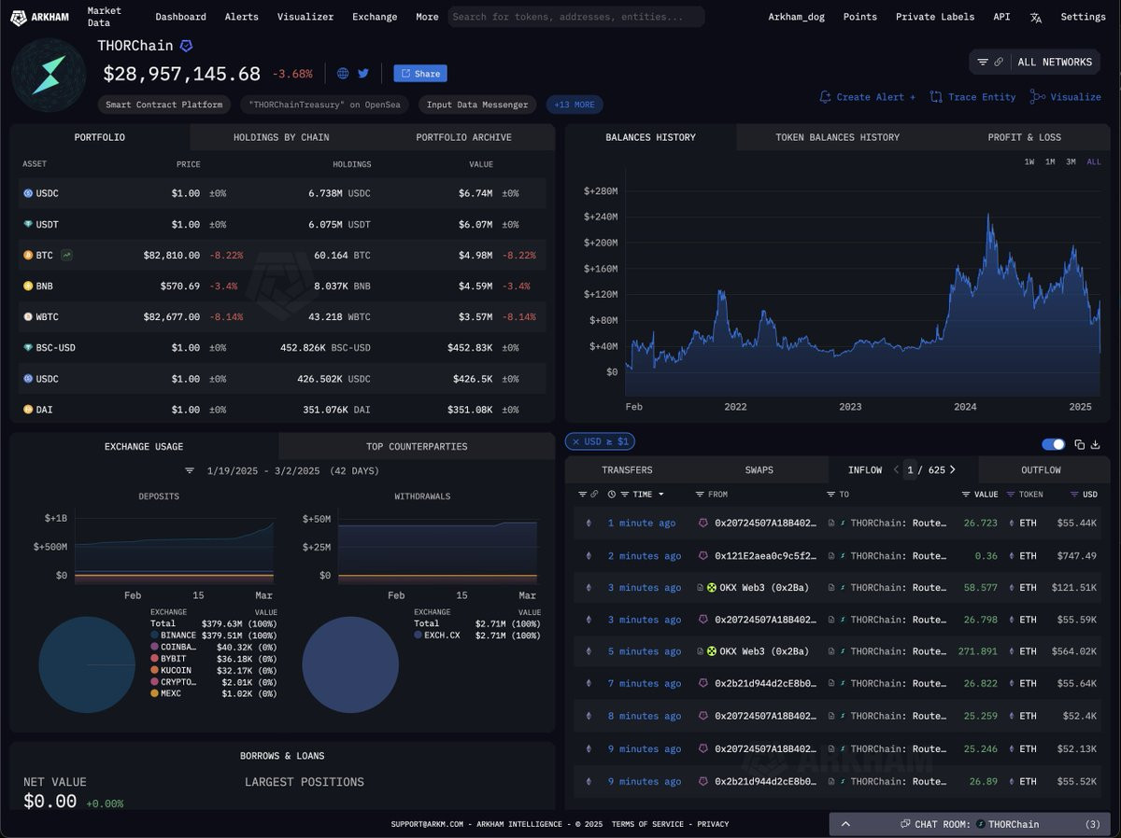
Task: Click the chain-link filter icon in transfers header
Action: (594, 494)
